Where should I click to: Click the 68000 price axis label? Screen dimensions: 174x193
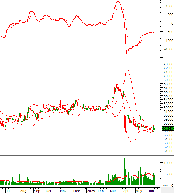168,84
